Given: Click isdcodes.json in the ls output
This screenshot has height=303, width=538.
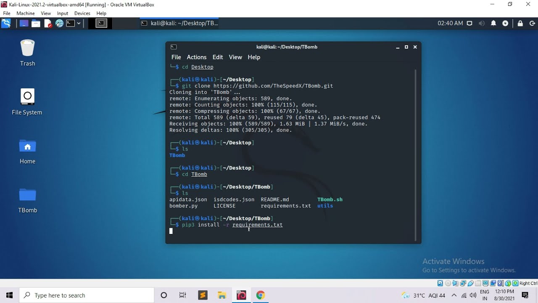Looking at the screenshot, I should coord(234,199).
